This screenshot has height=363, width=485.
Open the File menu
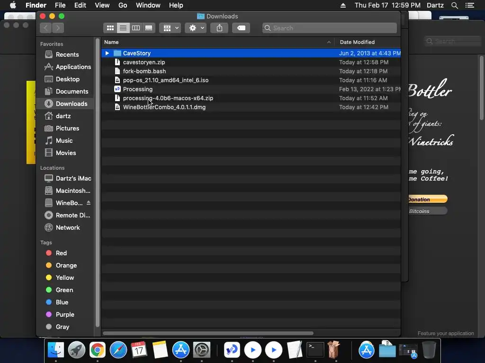click(x=60, y=5)
